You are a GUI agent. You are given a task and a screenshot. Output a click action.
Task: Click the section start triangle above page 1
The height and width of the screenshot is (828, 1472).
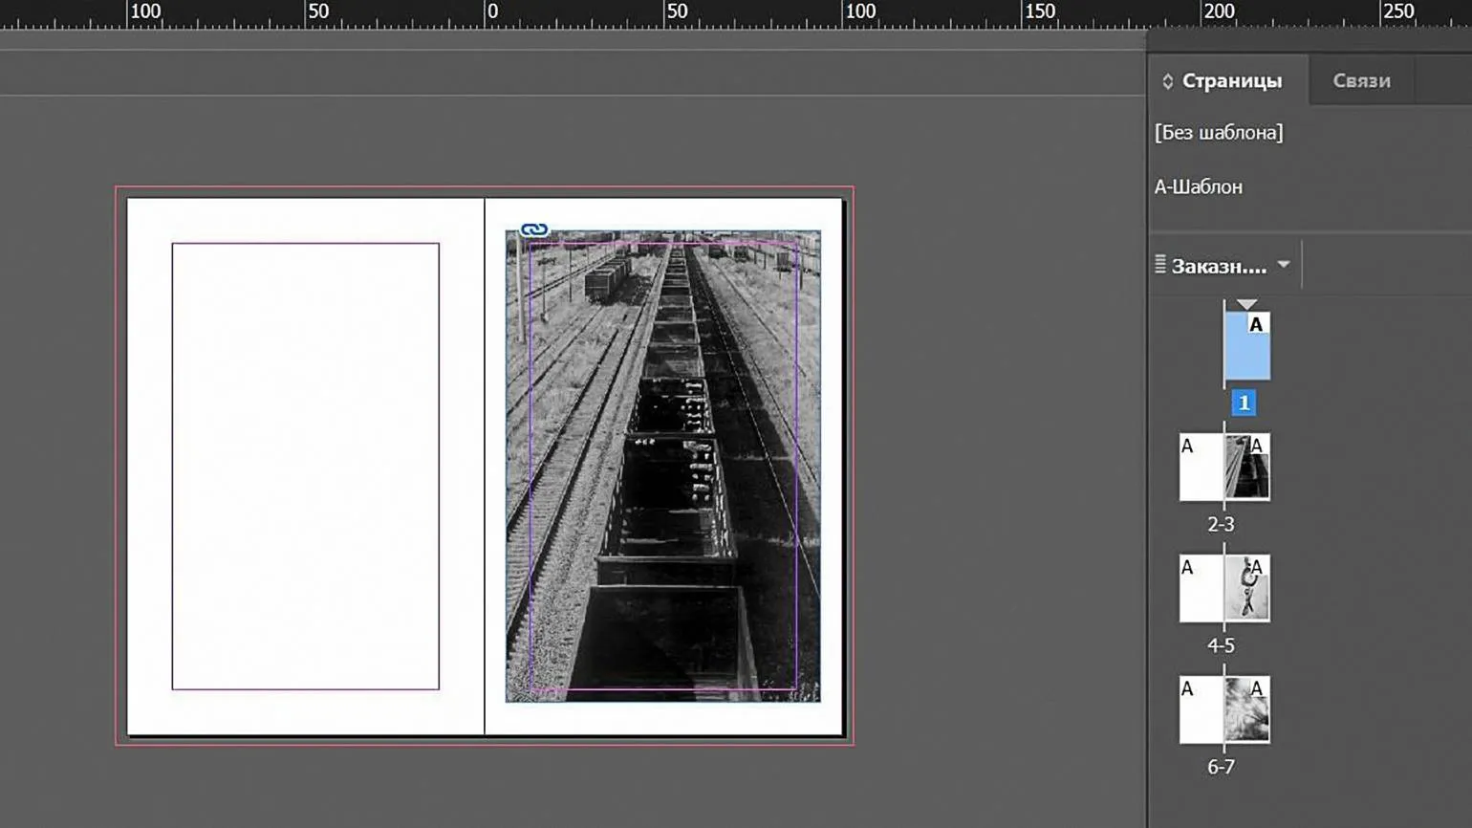coord(1246,305)
